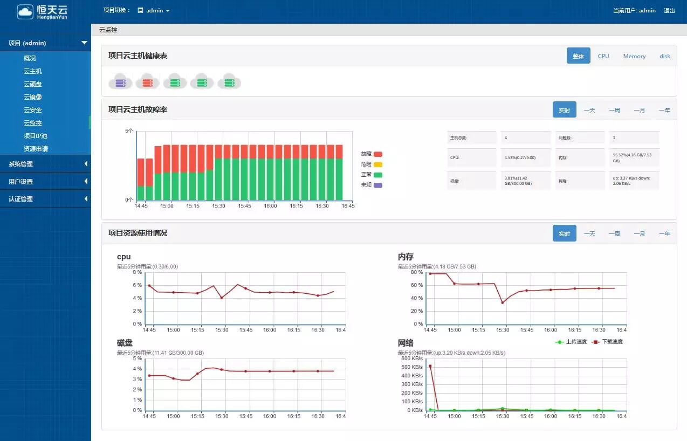Switch health table to disk tab
The width and height of the screenshot is (687, 441).
(665, 56)
